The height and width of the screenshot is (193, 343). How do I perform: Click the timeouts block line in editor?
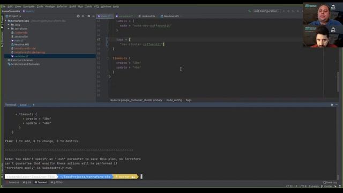[122, 58]
